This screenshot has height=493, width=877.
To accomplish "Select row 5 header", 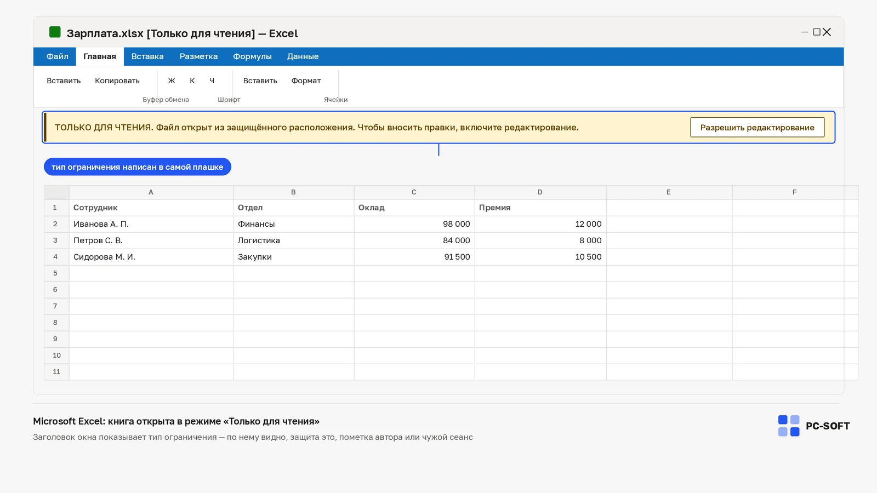I will pyautogui.click(x=56, y=273).
